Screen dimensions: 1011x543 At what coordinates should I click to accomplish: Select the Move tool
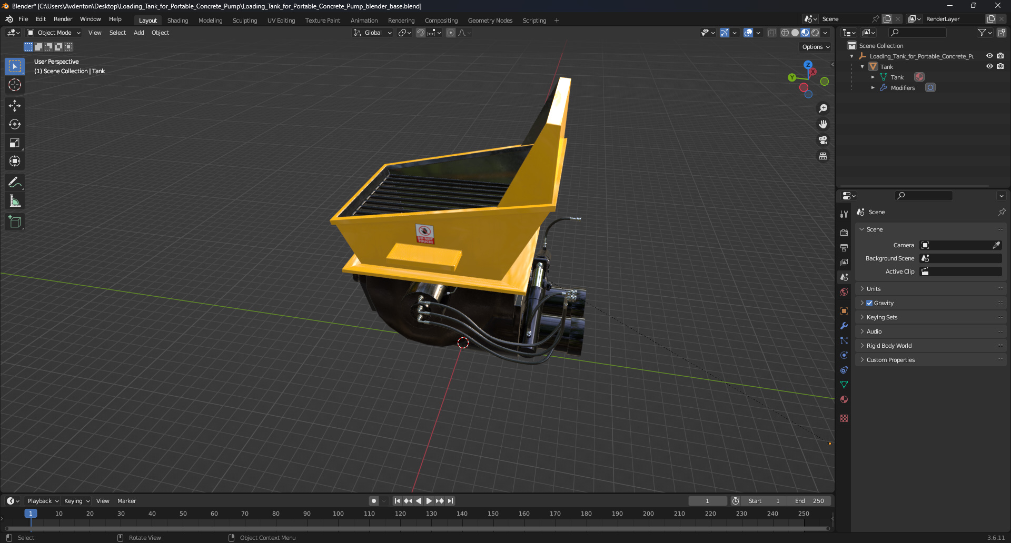pyautogui.click(x=15, y=106)
